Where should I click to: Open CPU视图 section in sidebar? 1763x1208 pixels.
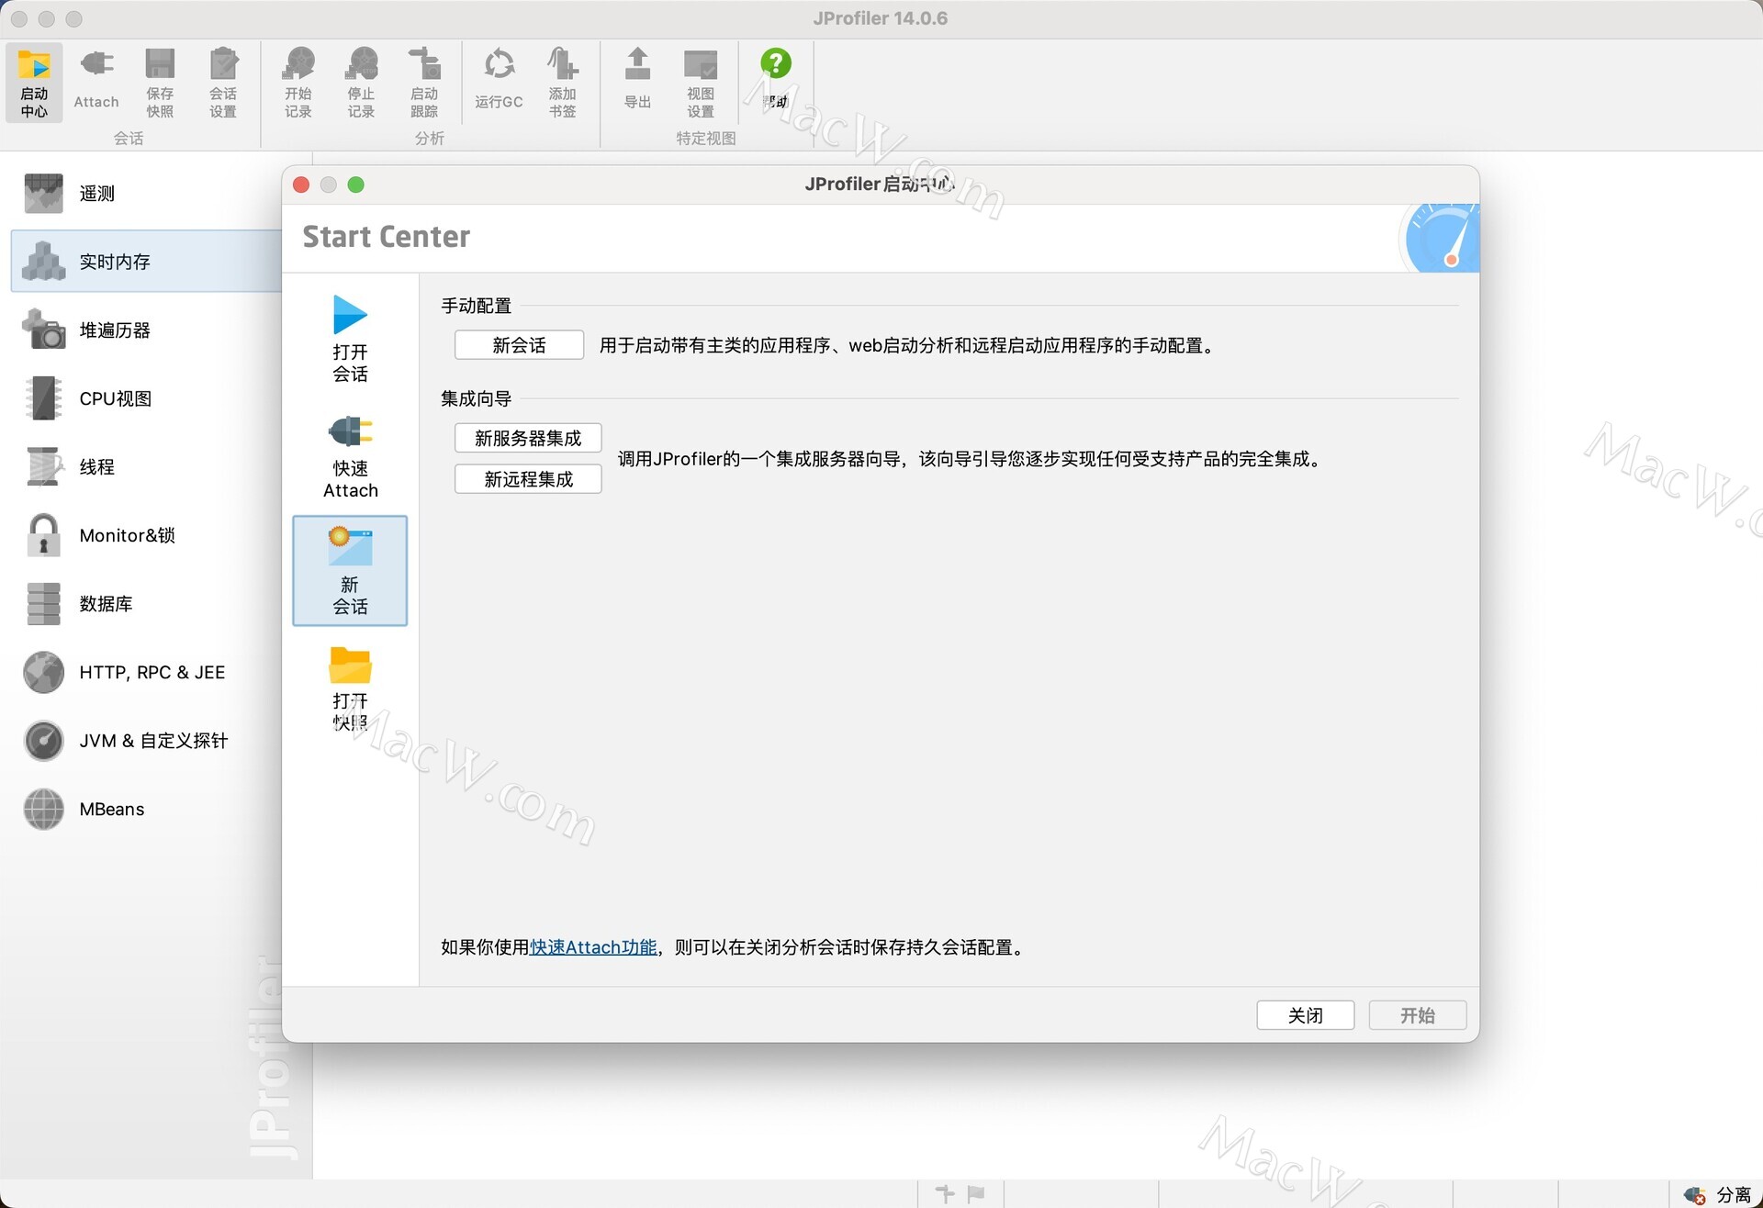147,398
